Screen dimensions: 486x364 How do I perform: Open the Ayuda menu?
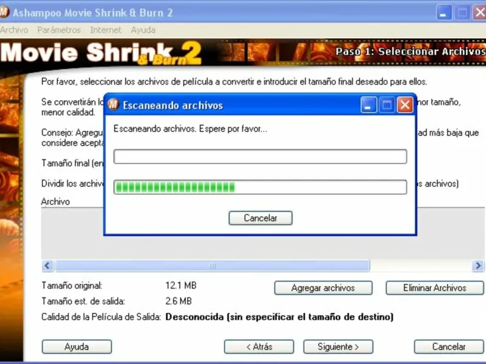coord(143,30)
